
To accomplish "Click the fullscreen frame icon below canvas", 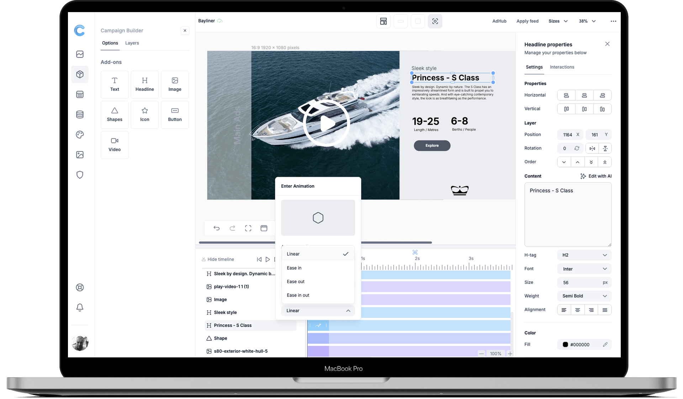I will [x=248, y=228].
